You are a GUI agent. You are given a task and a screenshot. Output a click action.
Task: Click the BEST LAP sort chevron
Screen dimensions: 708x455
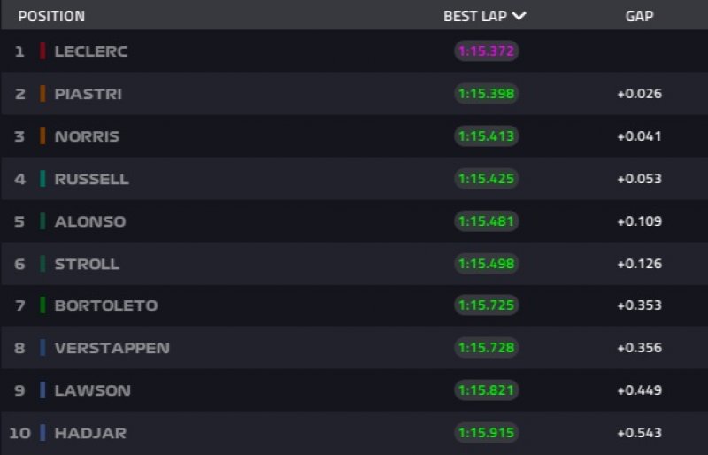(x=519, y=16)
